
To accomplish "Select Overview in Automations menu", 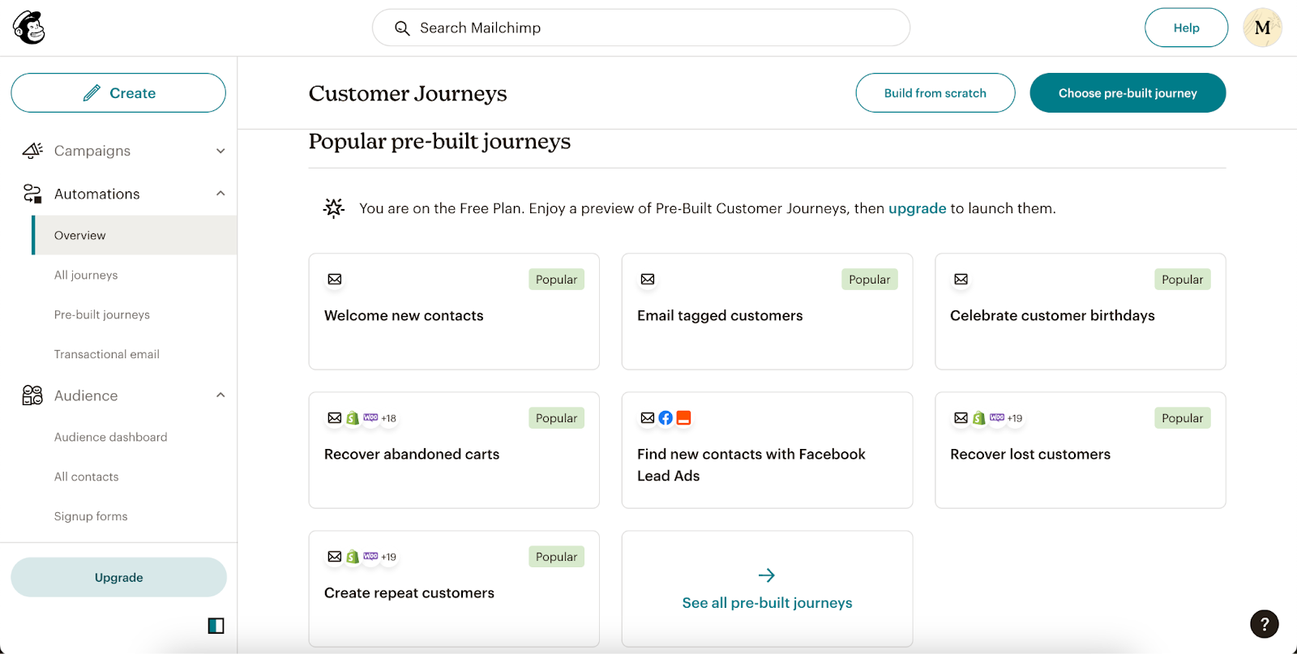I will pos(135,235).
